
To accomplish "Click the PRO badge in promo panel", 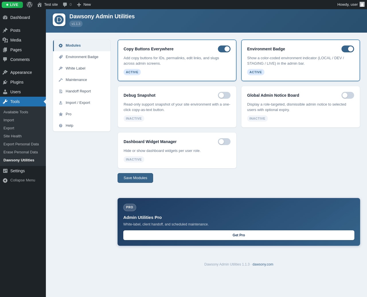I will [x=130, y=207].
